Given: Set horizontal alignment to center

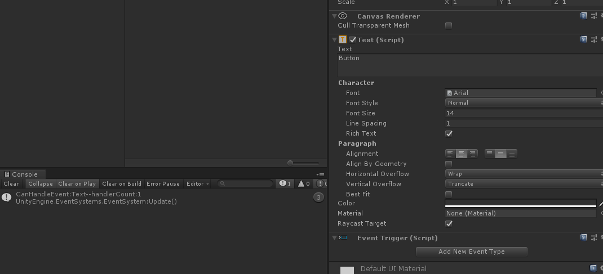Looking at the screenshot, I should click(461, 154).
